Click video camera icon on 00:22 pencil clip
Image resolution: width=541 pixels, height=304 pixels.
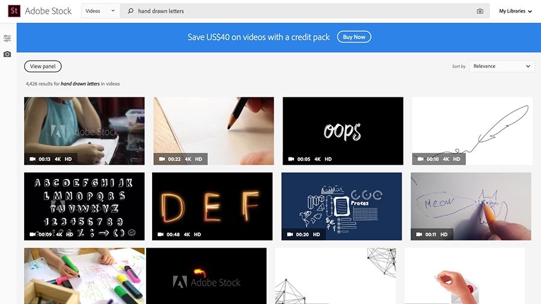pyautogui.click(x=162, y=159)
